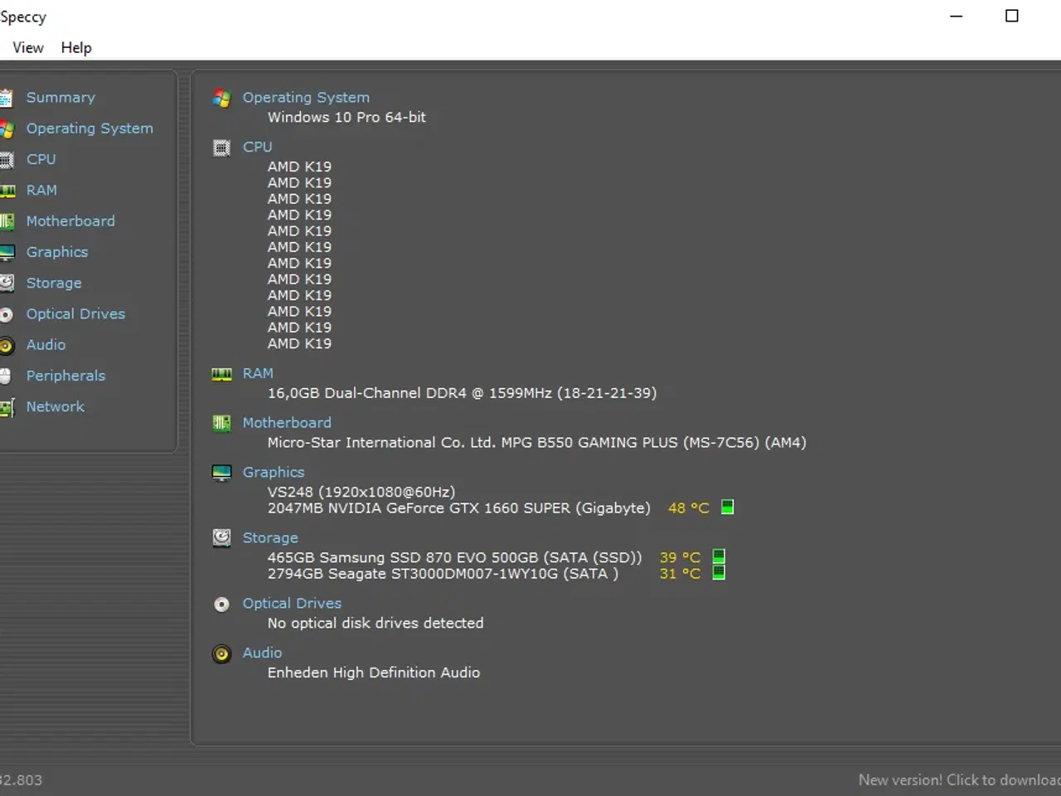Maximize the Speccy window
The height and width of the screenshot is (796, 1061).
click(x=1012, y=16)
